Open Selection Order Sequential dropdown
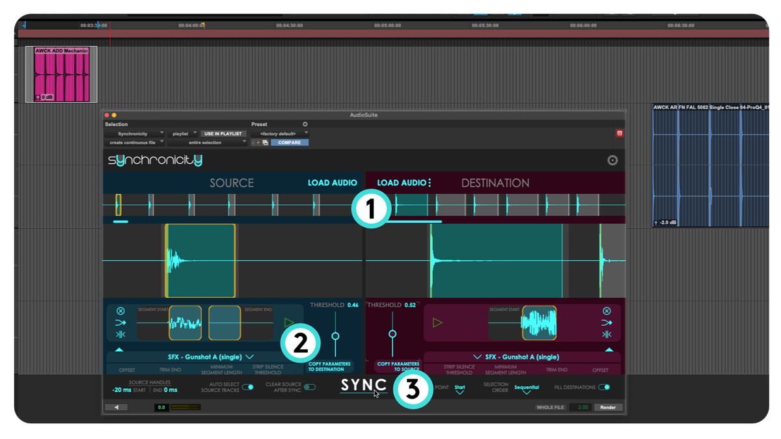The width and height of the screenshot is (781, 439). pos(527,389)
